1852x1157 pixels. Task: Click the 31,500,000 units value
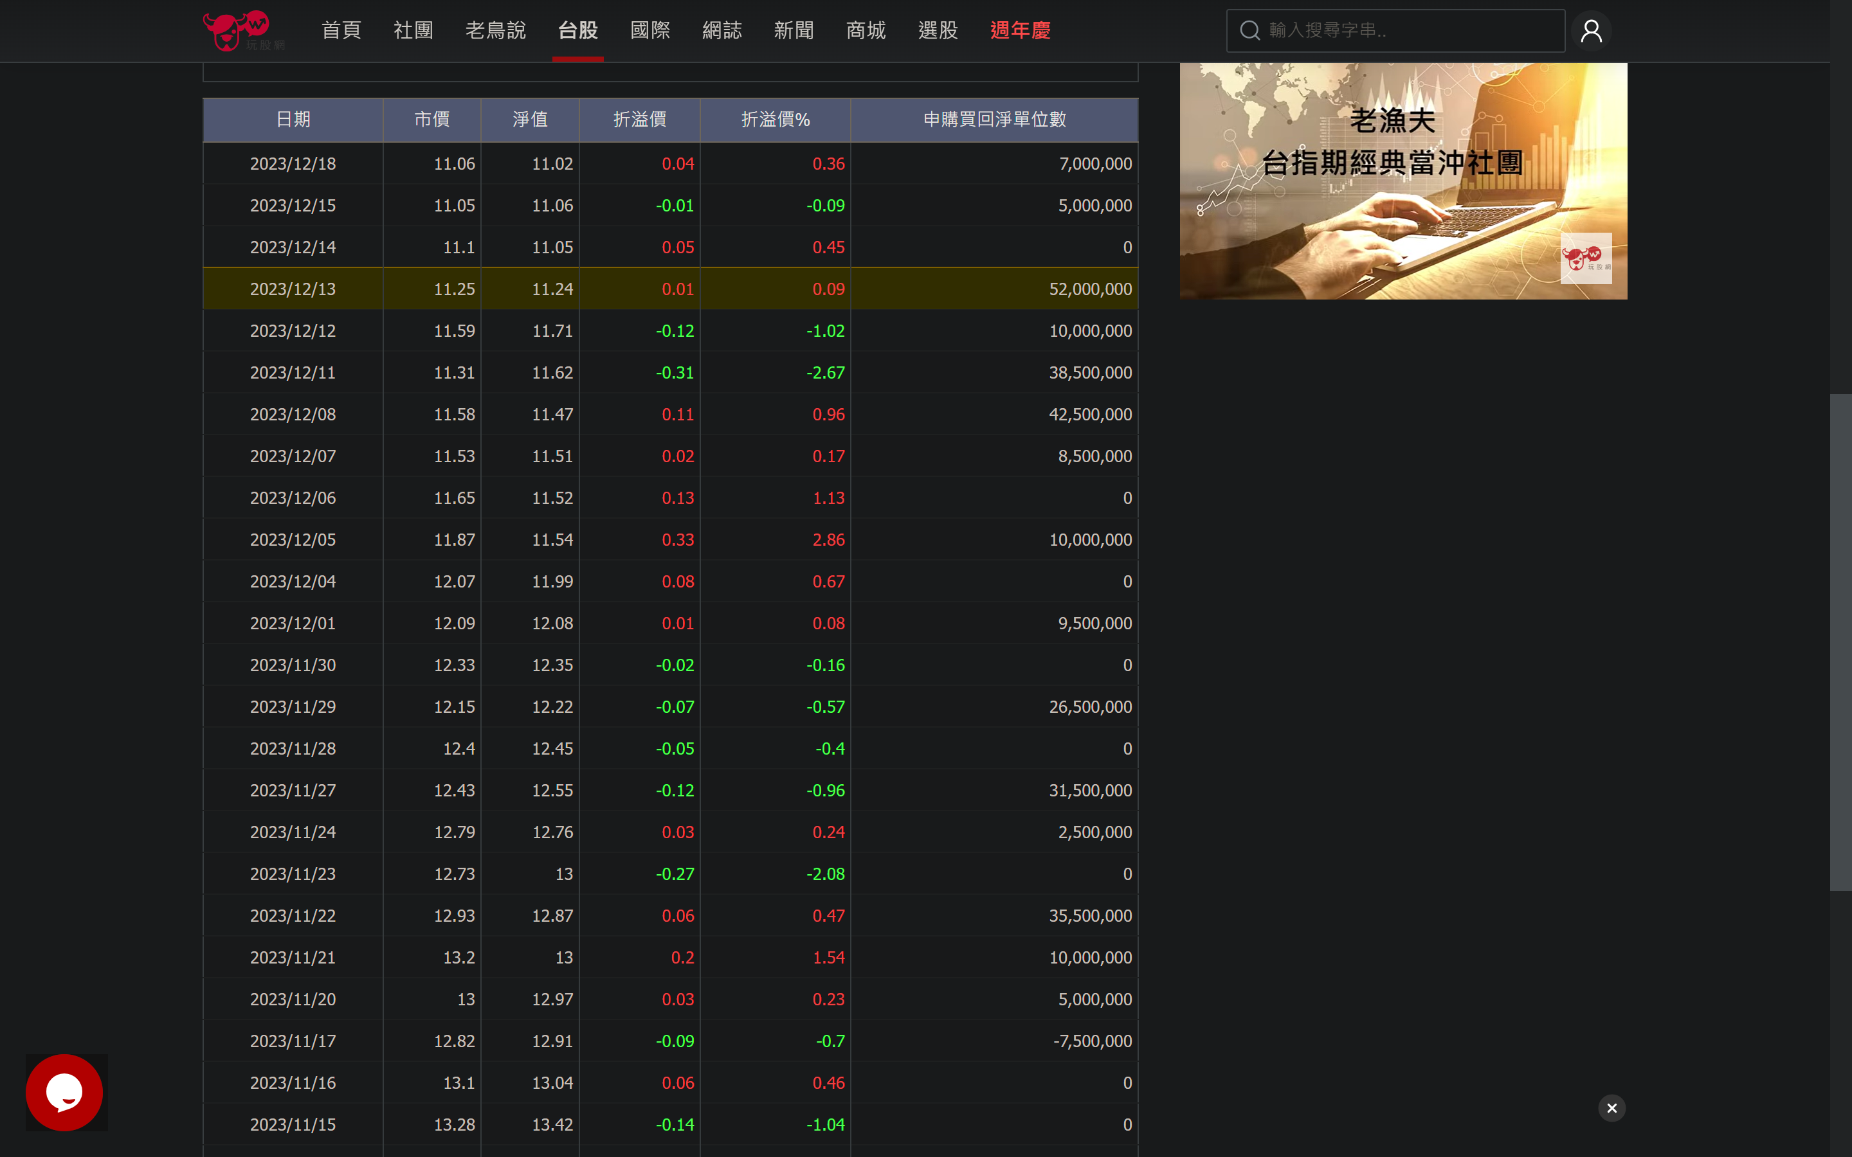[x=1090, y=791]
